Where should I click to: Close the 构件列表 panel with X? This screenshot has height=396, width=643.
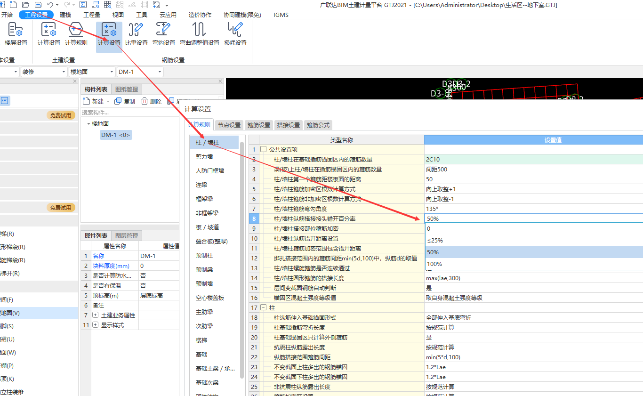[220, 81]
